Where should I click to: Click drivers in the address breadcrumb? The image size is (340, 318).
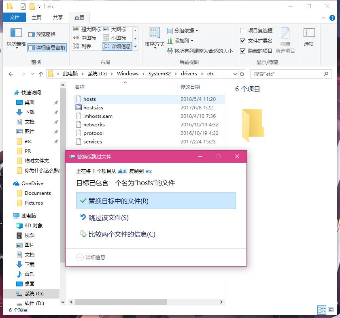point(189,74)
